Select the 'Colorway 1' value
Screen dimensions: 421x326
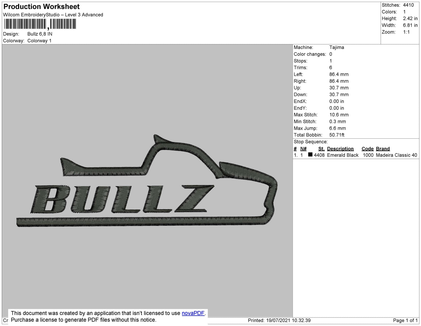coord(39,41)
